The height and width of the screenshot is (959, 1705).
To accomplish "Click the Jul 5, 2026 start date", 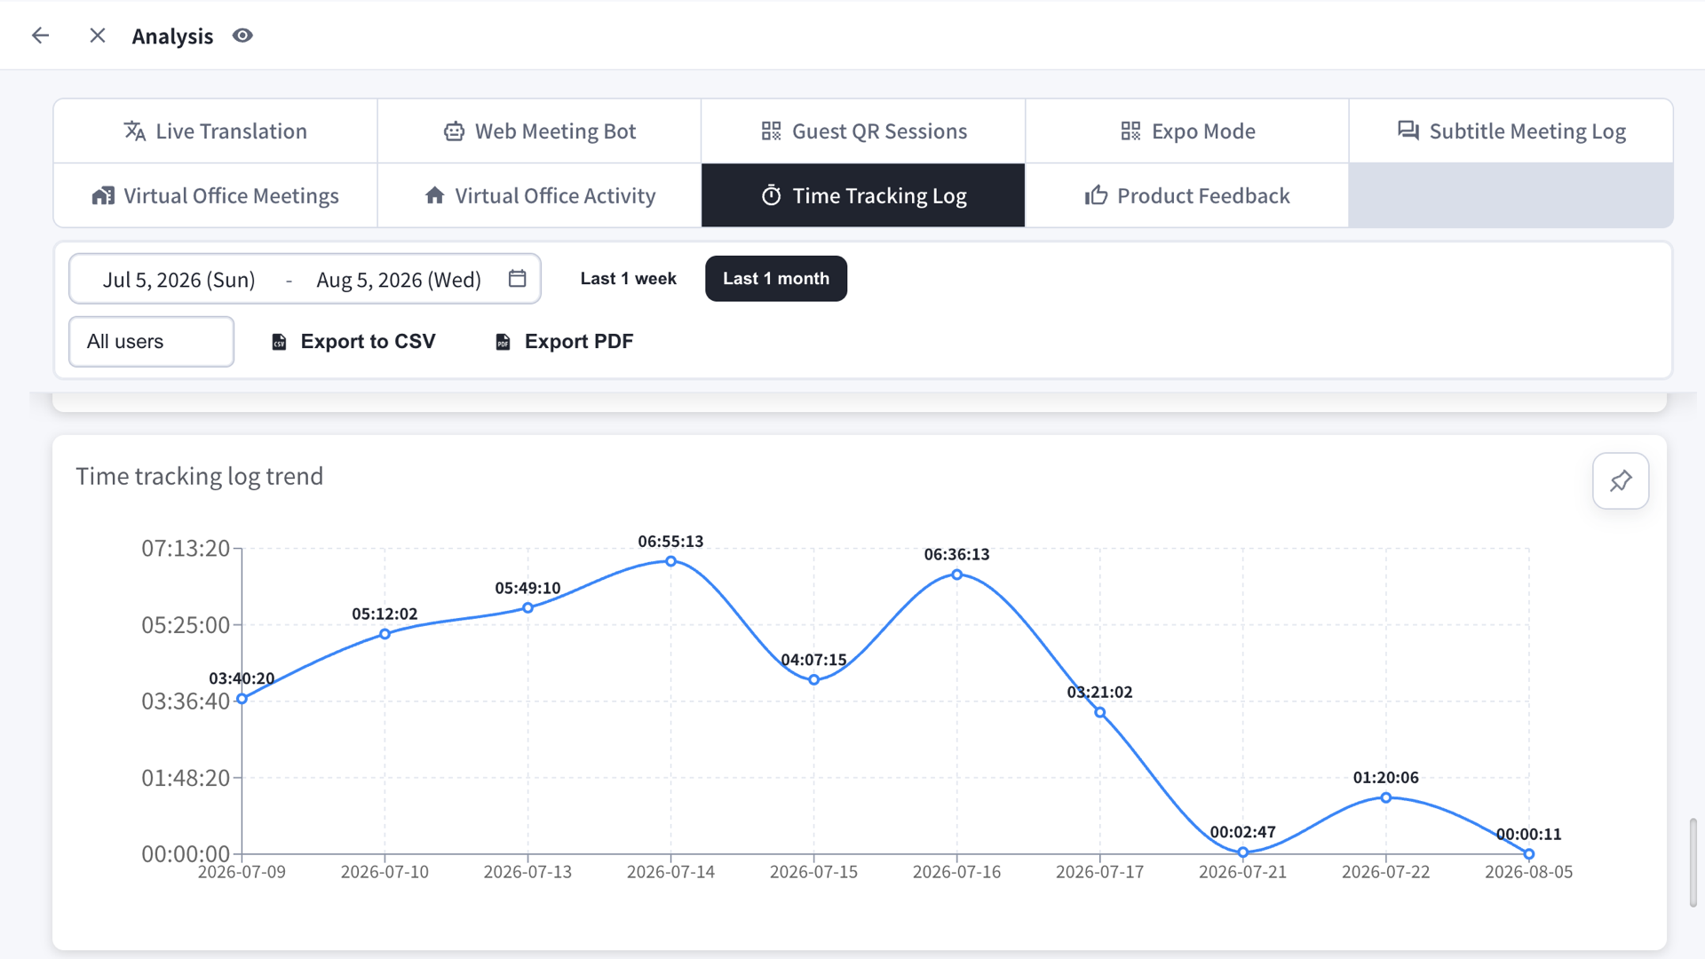I will click(178, 280).
